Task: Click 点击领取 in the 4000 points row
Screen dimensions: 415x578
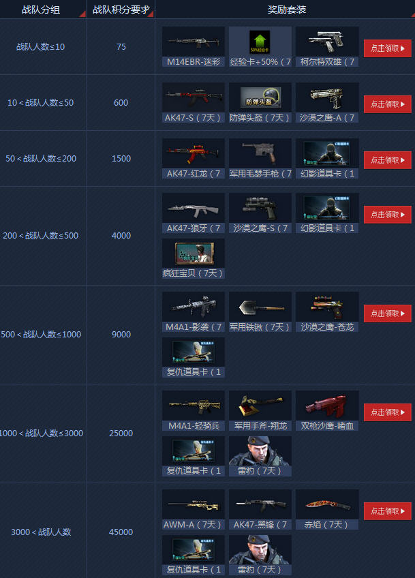Action: point(387,215)
